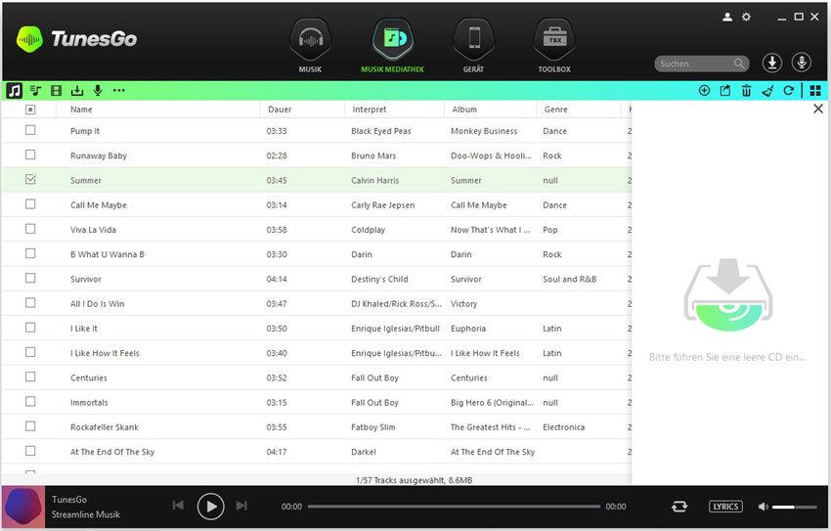Viewport: 831px width, 531px height.
Task: Click the Black Eyed Peas artist cell
Action: click(381, 131)
